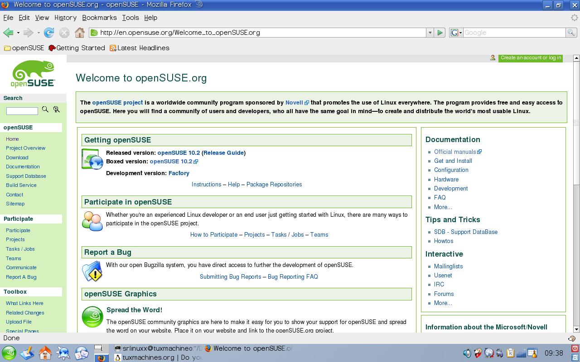Open the Help menu
The width and height of the screenshot is (580, 362).
click(150, 18)
